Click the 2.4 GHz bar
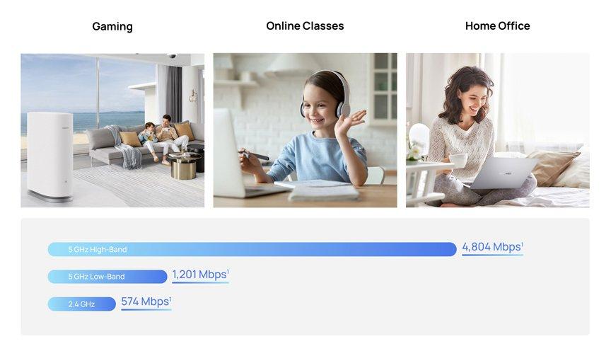 pyautogui.click(x=82, y=304)
